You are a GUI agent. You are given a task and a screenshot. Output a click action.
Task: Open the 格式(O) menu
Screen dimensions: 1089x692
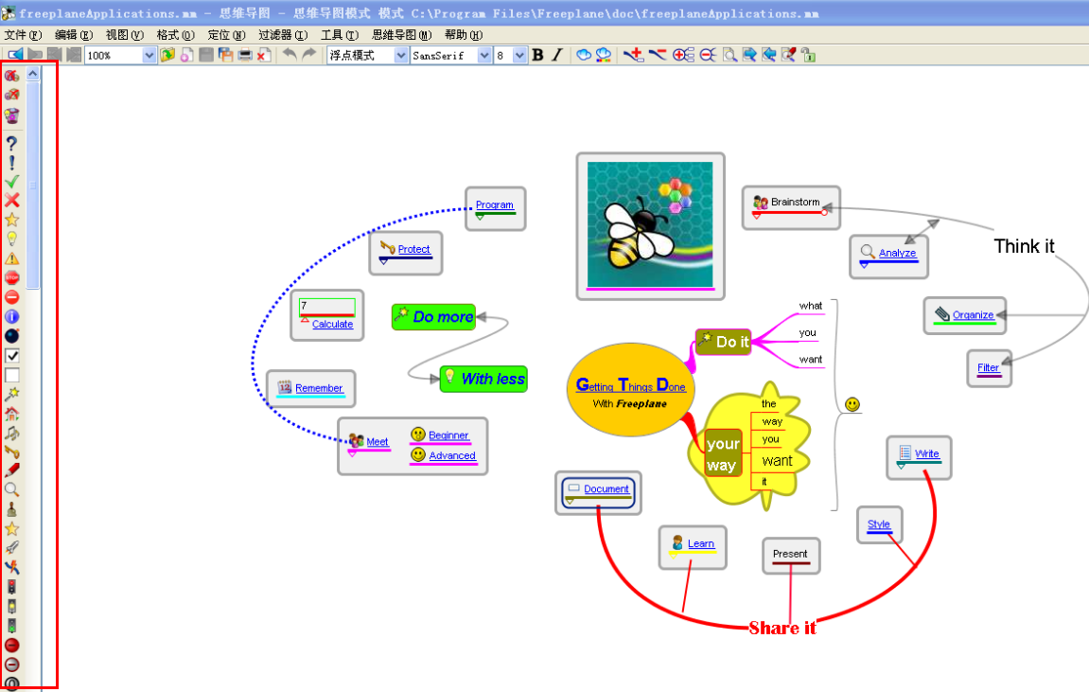pyautogui.click(x=175, y=35)
